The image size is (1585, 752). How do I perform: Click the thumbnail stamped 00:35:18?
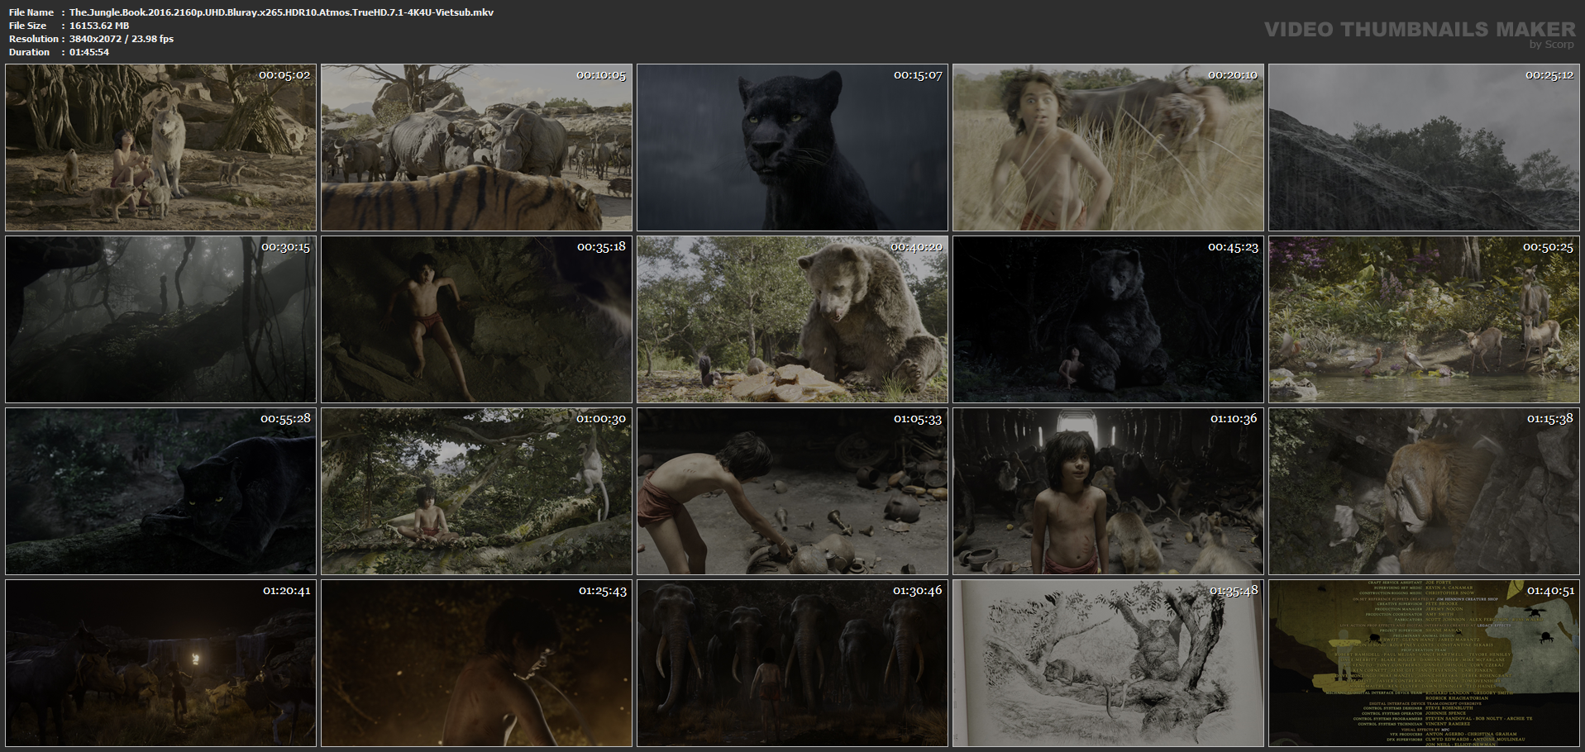[x=476, y=320]
